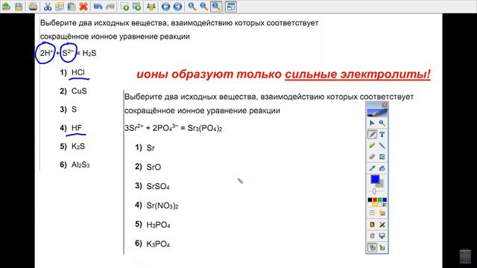Choose the green color swatch
Viewport: 477px width, 268px height.
click(379, 200)
